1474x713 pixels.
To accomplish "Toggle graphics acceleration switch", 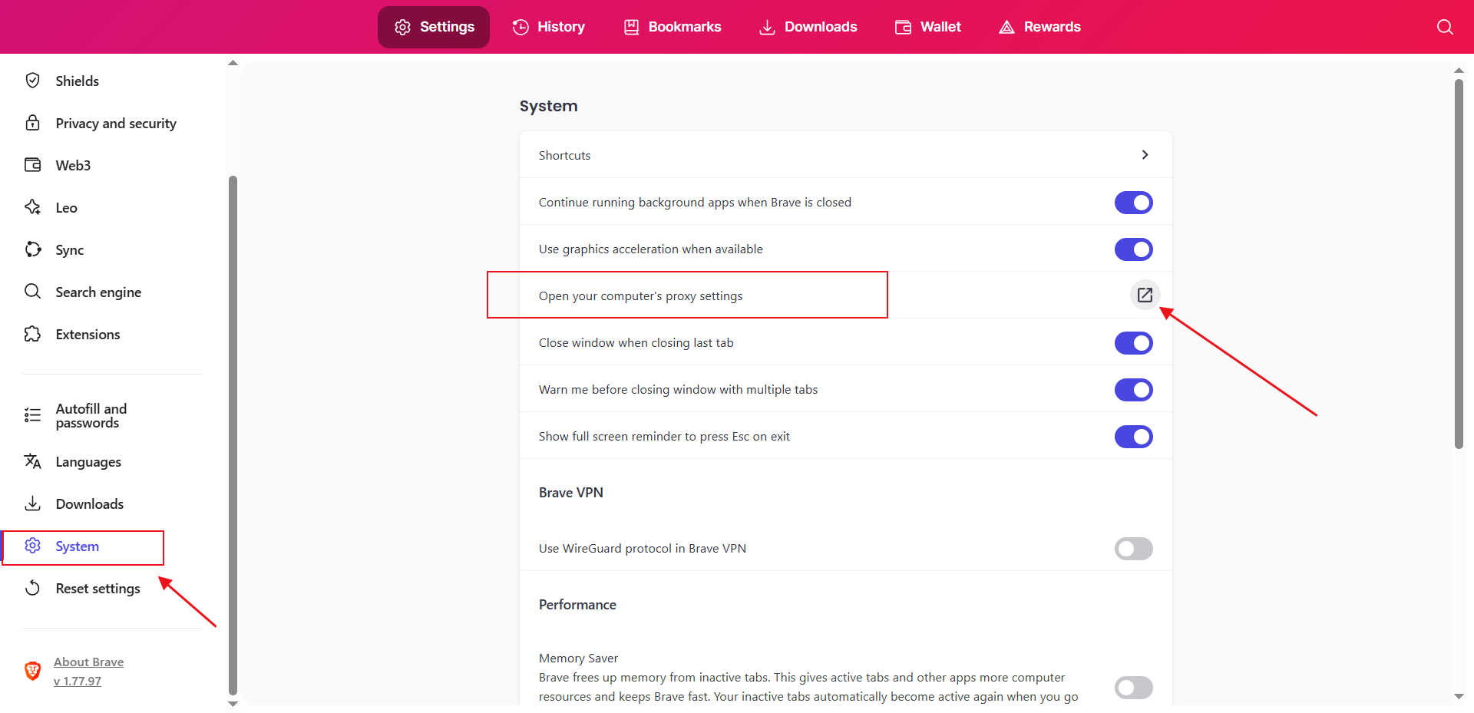I will 1133,249.
